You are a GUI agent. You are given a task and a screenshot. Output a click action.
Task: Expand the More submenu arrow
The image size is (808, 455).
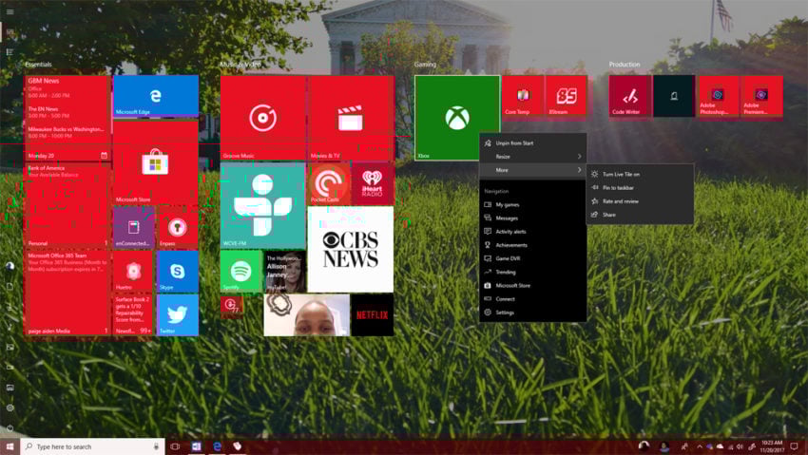(x=579, y=170)
